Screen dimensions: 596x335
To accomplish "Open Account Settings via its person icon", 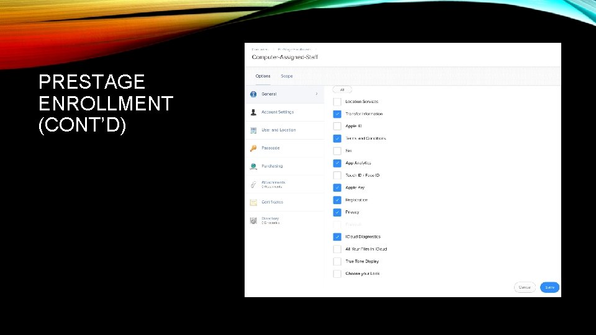I will click(253, 112).
